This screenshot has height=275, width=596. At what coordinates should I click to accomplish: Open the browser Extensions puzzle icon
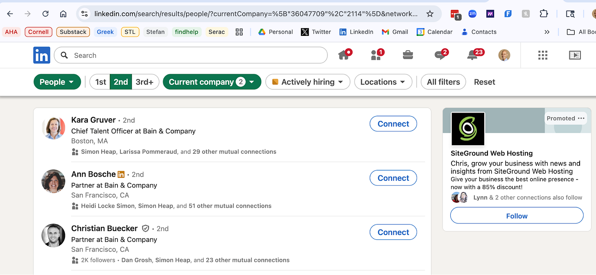(x=544, y=13)
